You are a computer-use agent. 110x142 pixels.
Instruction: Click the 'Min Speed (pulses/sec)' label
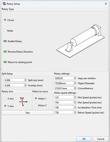click(x=89, y=97)
